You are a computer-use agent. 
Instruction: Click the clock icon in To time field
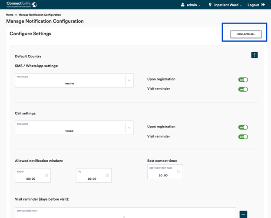(107, 176)
